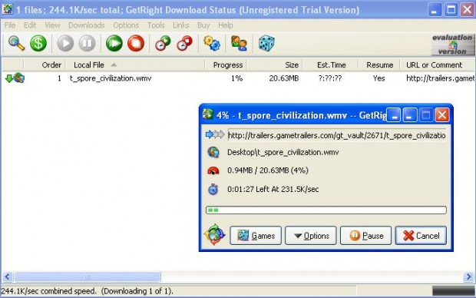Click the magnifying glass search toolbar icon
Image resolution: width=476 pixels, height=298 pixels.
[x=16, y=43]
